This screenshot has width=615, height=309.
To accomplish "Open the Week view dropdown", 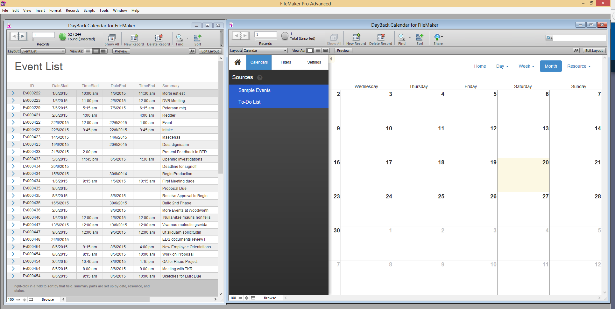I will tap(526, 66).
